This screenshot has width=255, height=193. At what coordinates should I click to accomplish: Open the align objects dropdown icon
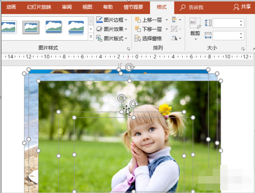tap(176, 20)
